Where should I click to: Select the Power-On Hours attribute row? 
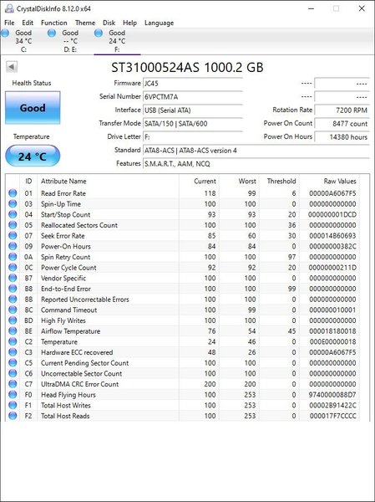(183, 246)
